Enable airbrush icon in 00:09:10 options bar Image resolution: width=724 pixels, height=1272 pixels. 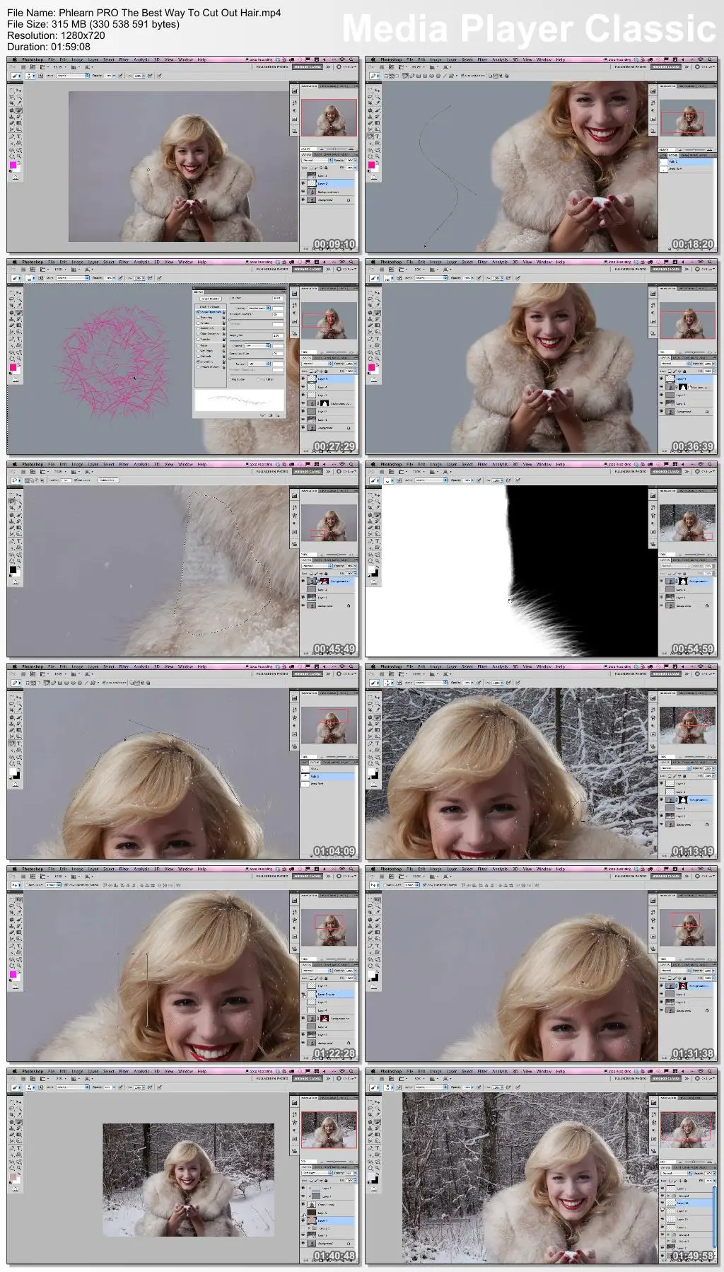(151, 76)
